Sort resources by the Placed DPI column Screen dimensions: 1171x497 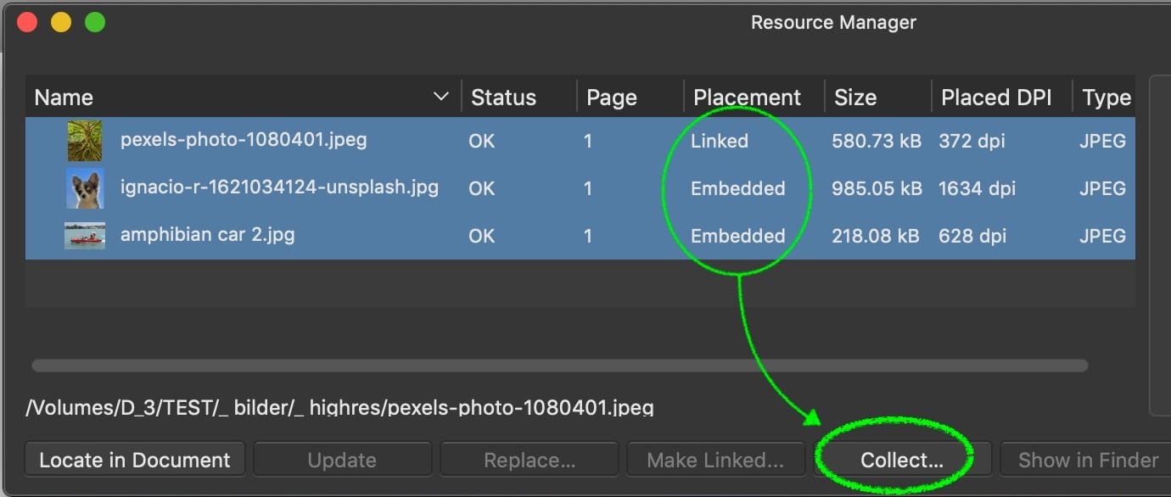coord(1000,97)
